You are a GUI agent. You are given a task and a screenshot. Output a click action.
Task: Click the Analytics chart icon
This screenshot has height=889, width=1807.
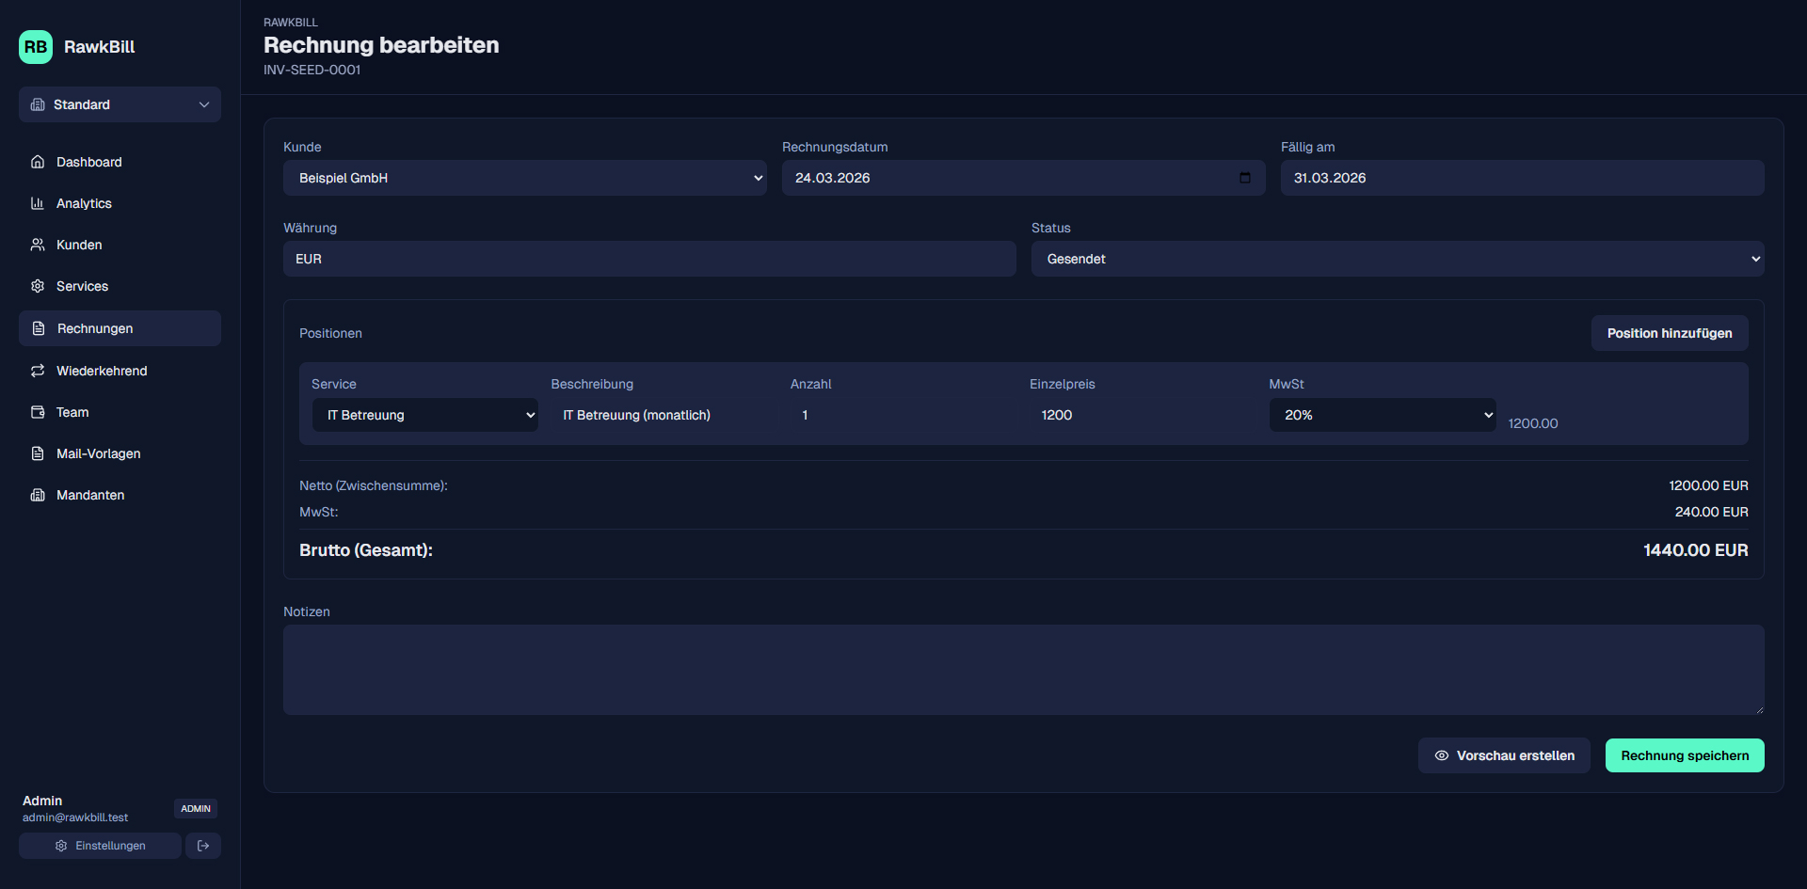[38, 203]
